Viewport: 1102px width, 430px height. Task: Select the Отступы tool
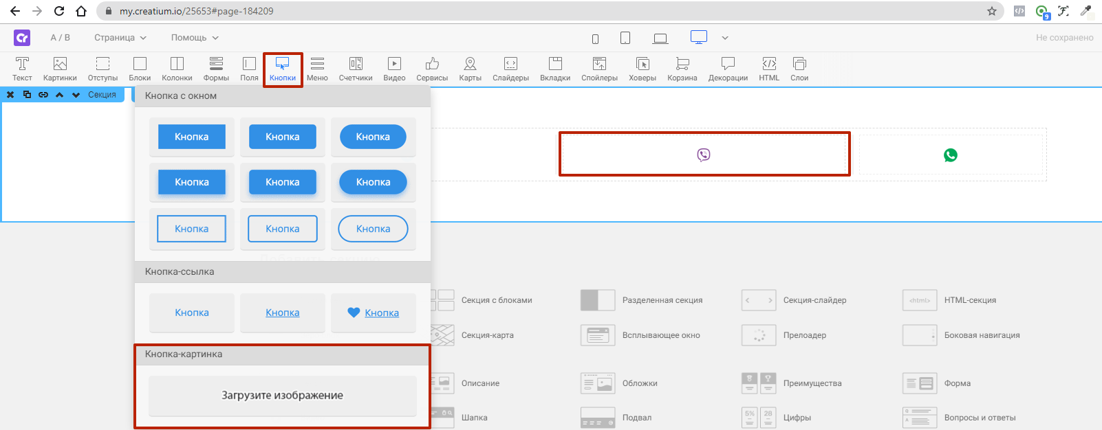[x=102, y=69]
